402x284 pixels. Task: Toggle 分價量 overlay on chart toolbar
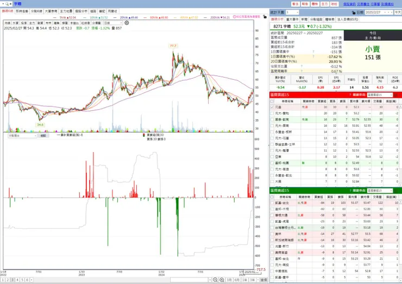point(97,23)
